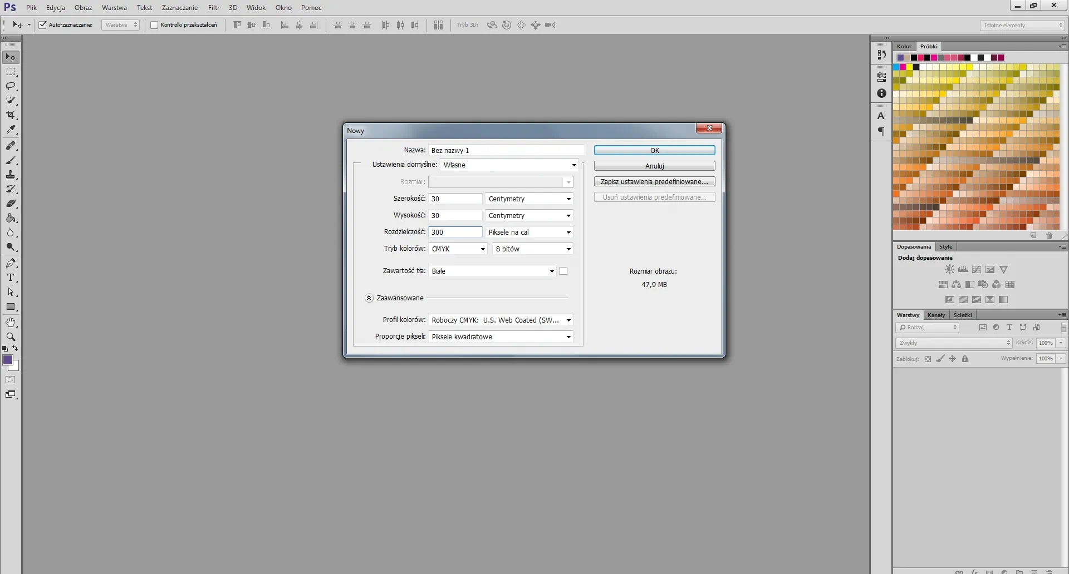Click the foreground color swatch
The height and width of the screenshot is (574, 1069).
tap(8, 360)
